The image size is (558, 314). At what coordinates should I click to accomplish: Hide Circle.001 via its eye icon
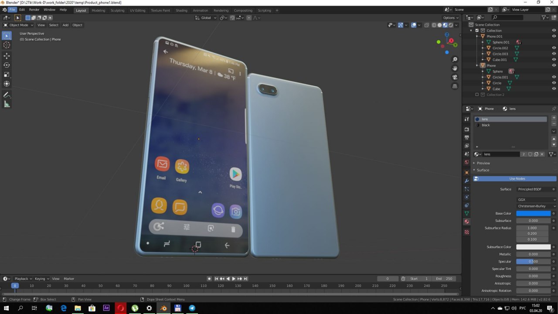click(554, 77)
